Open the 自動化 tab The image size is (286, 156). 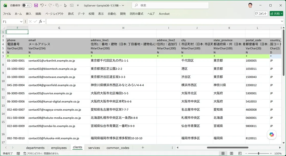pos(112,14)
